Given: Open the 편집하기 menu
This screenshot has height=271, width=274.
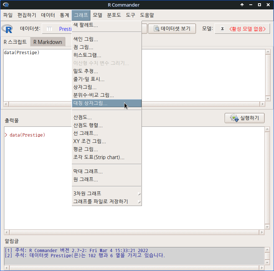Looking at the screenshot, I should 27,15.
